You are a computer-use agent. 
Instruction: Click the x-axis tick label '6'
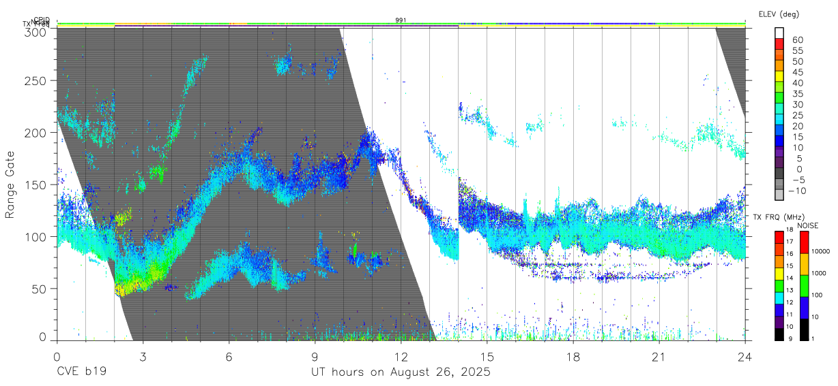coord(229,356)
